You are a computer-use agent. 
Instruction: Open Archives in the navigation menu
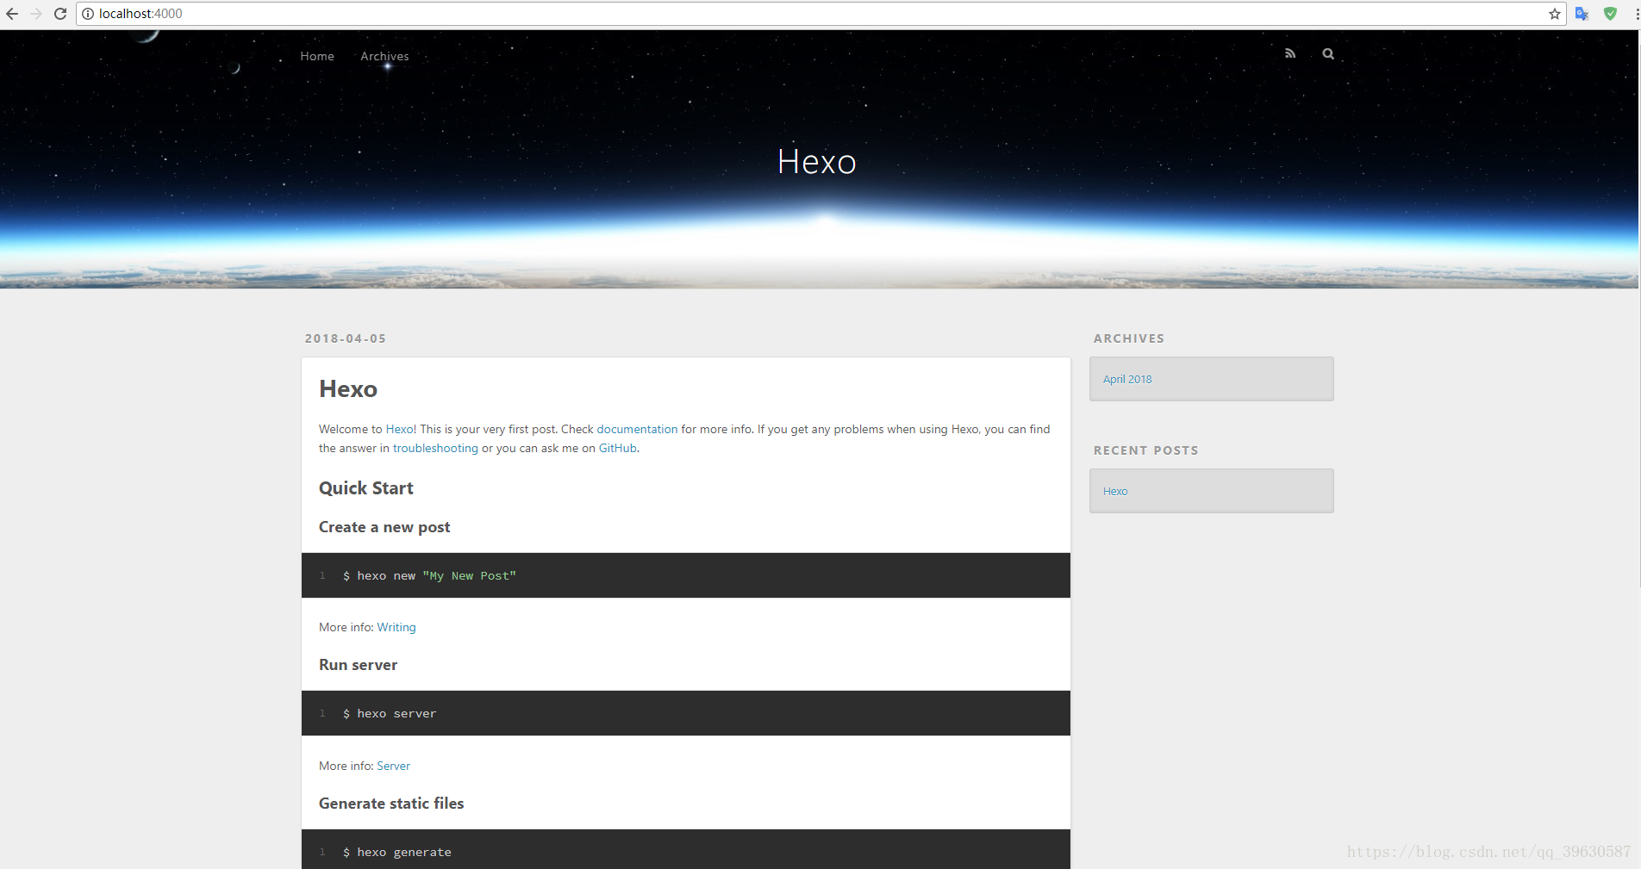click(384, 56)
